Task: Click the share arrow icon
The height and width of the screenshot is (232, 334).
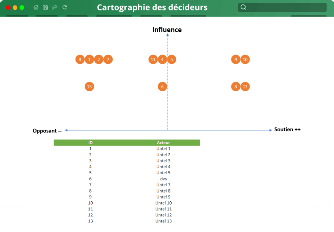Action: 55,7
